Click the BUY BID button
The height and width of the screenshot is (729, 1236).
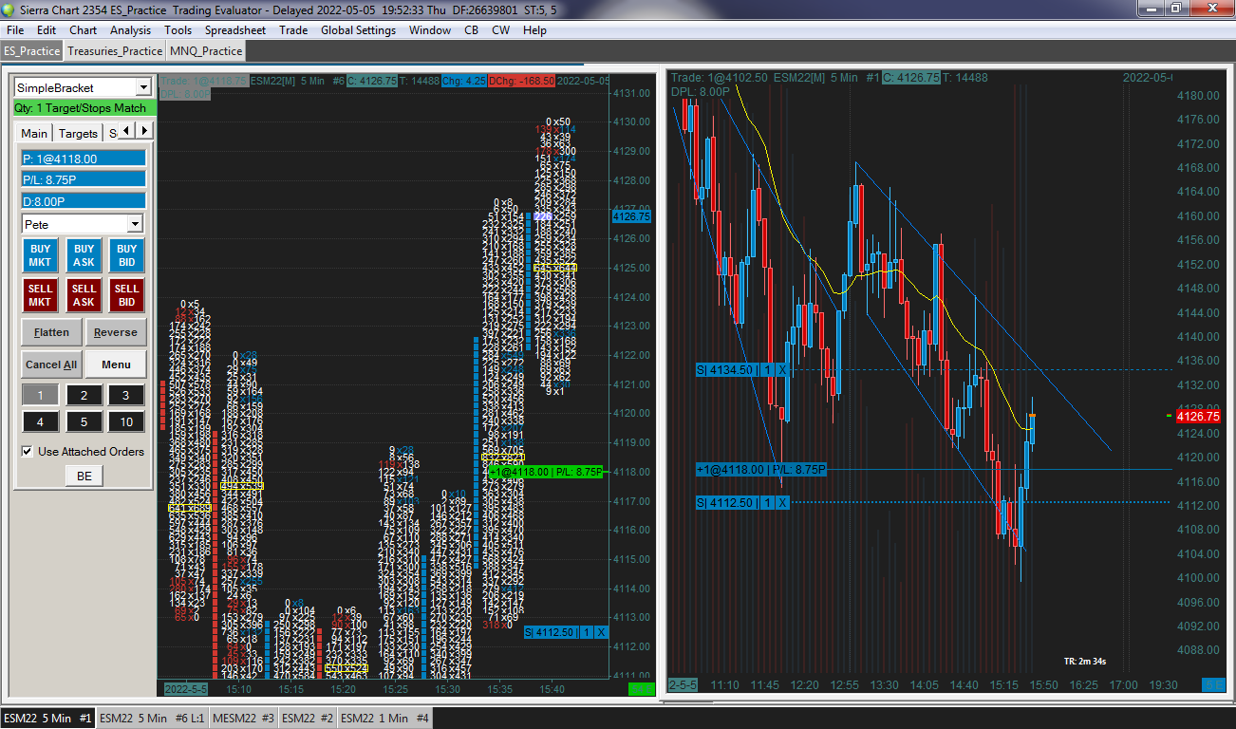tap(126, 255)
